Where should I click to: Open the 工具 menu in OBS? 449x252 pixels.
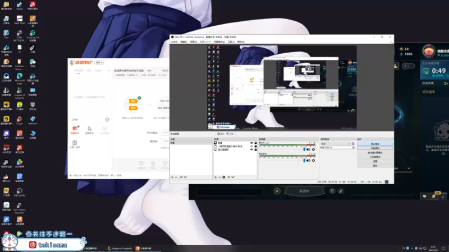pyautogui.click(x=231, y=42)
